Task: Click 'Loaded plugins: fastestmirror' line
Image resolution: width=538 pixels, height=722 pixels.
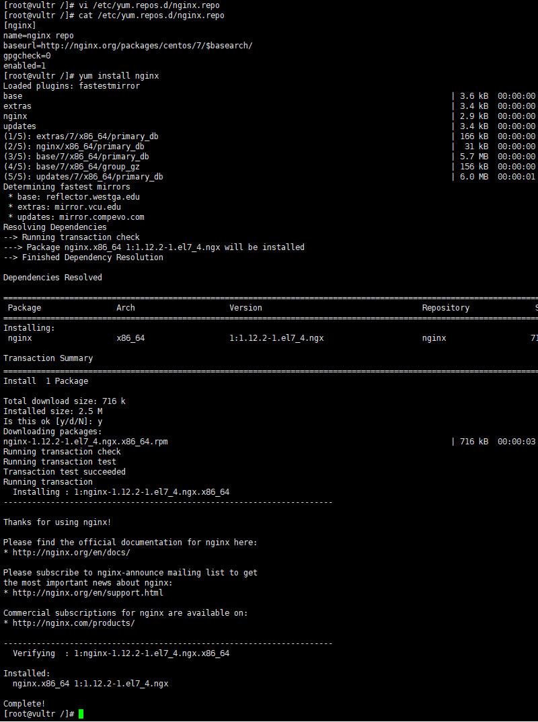Action: [71, 86]
